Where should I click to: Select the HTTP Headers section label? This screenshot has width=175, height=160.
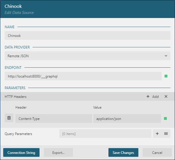(16, 96)
